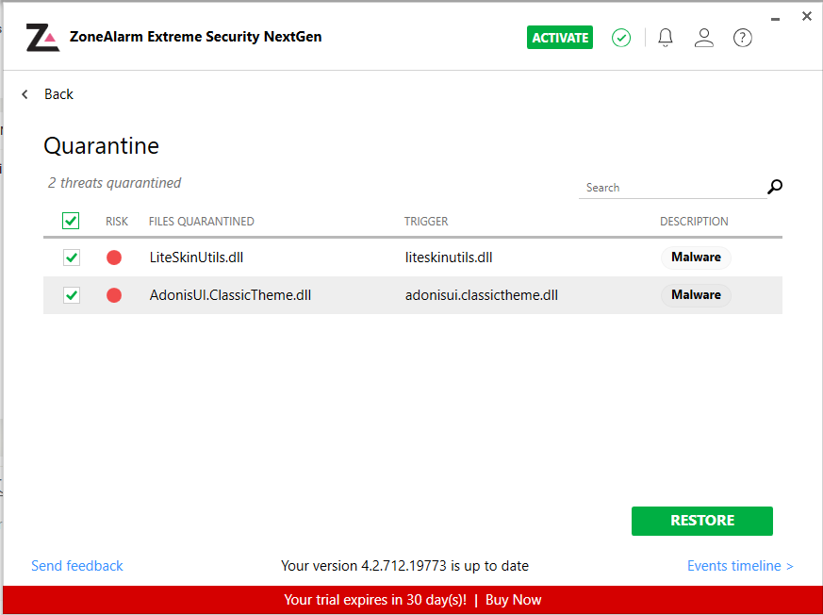The width and height of the screenshot is (823, 615).
Task: Click the back arrow chevron
Action: pyautogui.click(x=25, y=94)
